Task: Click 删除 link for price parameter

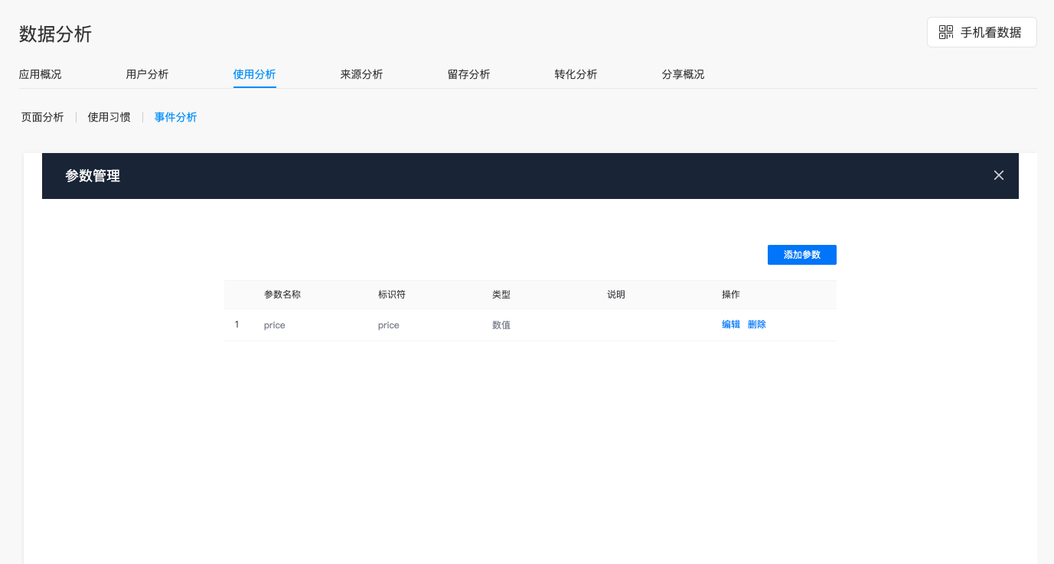Action: click(757, 324)
